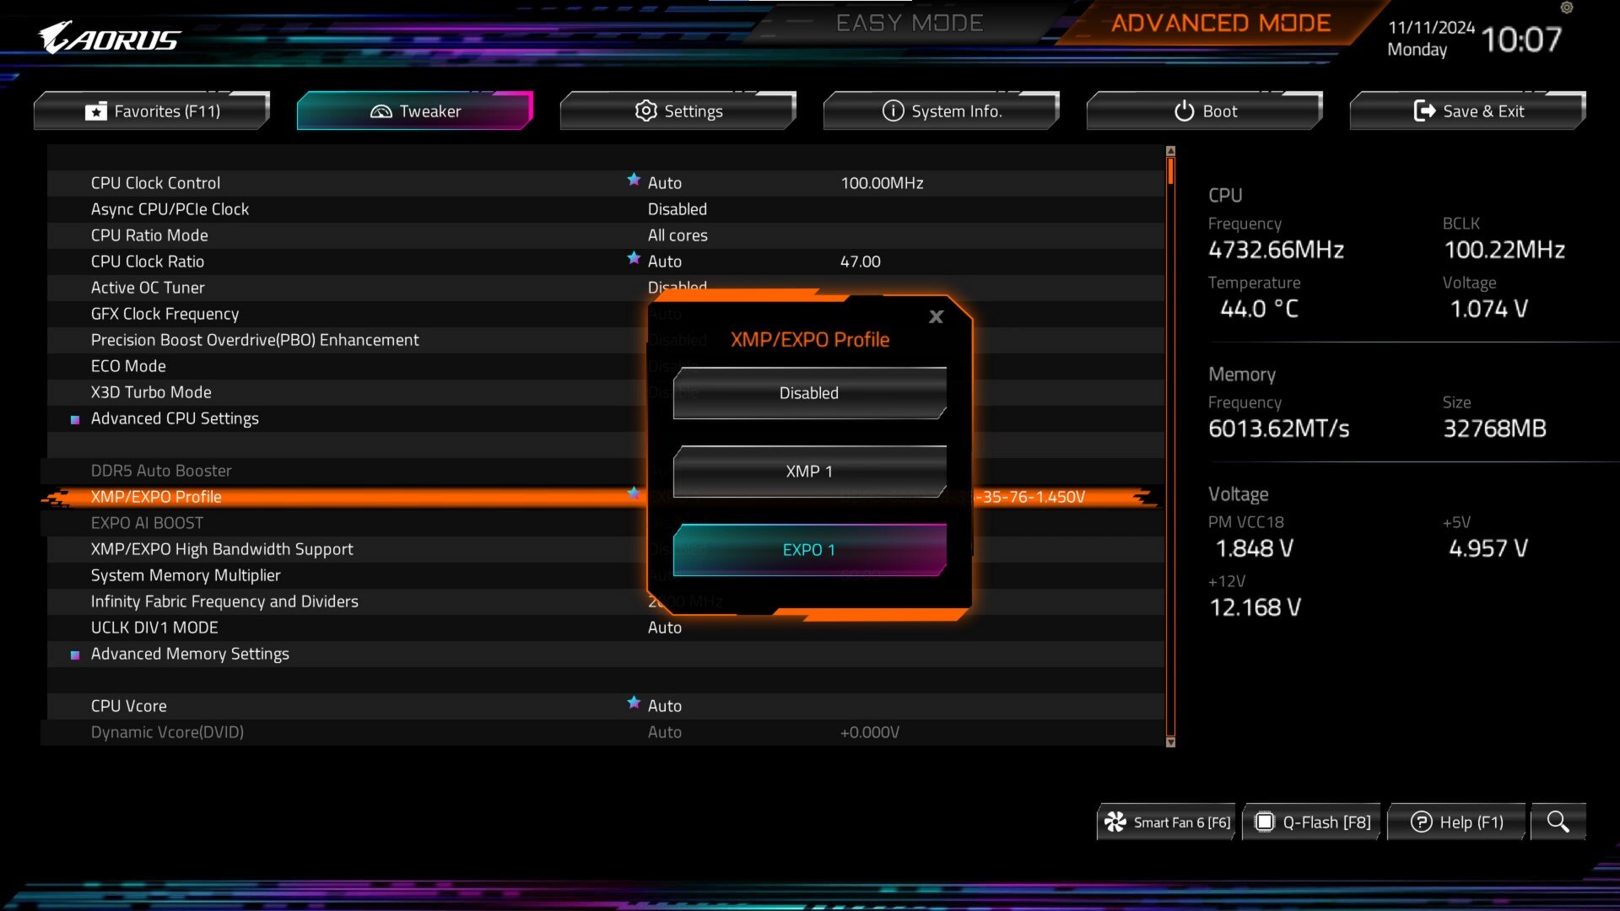
Task: Switch to the Settings tab
Action: pos(678,111)
